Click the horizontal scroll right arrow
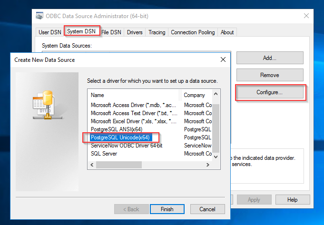Viewport: 324px width, 225px height. click(208, 165)
